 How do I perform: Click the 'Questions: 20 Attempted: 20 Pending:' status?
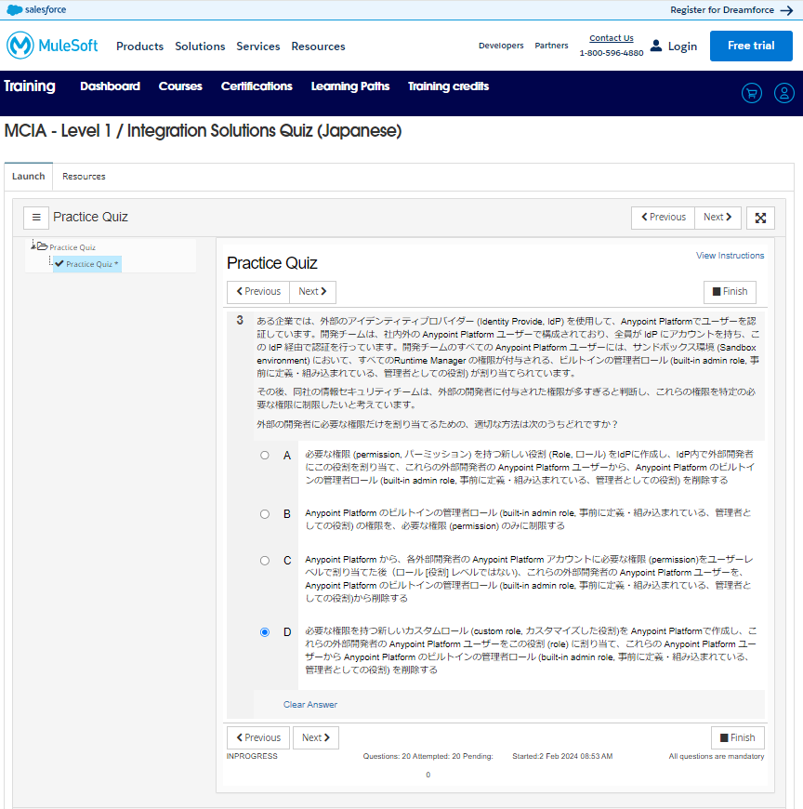428,756
